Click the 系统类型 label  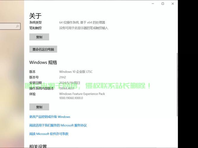tap(36, 22)
